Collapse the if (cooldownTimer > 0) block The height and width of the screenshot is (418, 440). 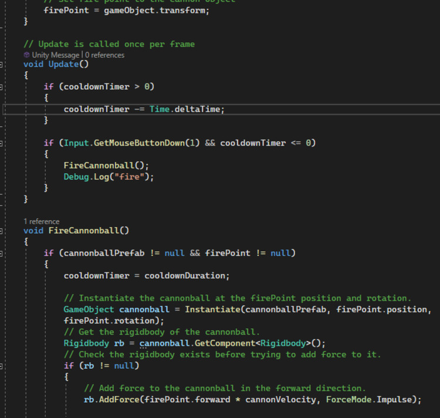click(1, 87)
